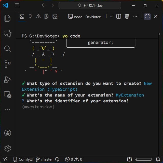Open the hamburger application menu
Screen dimensions: 163x163
pyautogui.click(x=17, y=5)
